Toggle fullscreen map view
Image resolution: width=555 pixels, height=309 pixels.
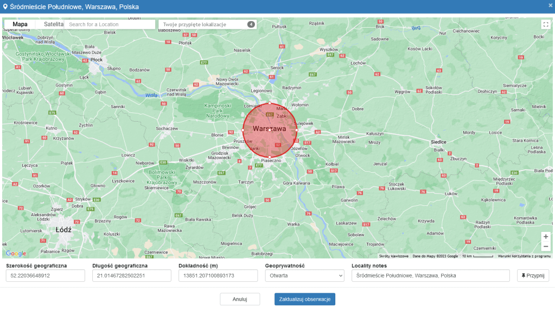(x=546, y=24)
